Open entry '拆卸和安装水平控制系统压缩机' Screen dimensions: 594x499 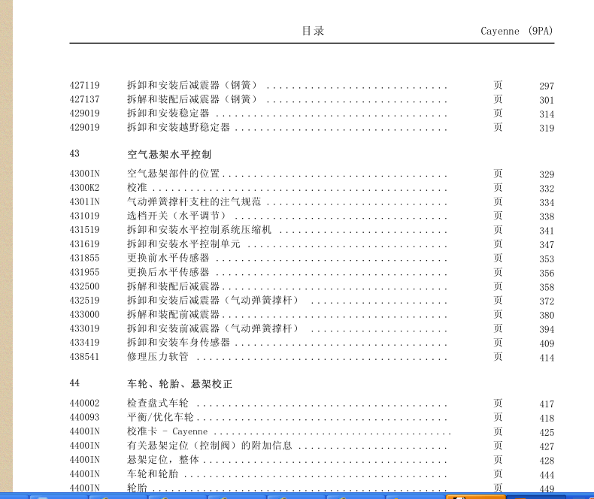coord(199,229)
